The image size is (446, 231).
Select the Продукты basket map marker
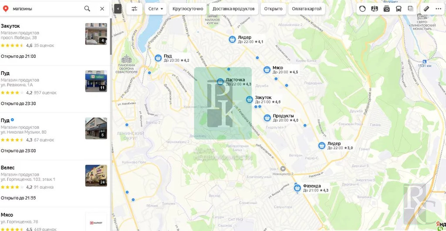click(267, 117)
